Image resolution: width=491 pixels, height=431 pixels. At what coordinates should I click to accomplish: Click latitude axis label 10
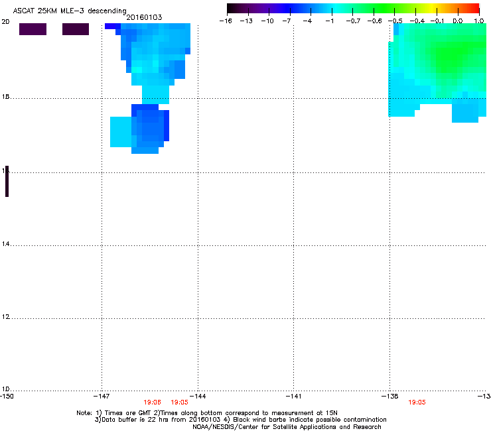5,389
